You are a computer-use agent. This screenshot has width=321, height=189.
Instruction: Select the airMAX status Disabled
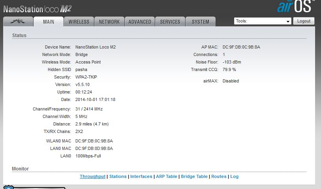tap(231, 81)
